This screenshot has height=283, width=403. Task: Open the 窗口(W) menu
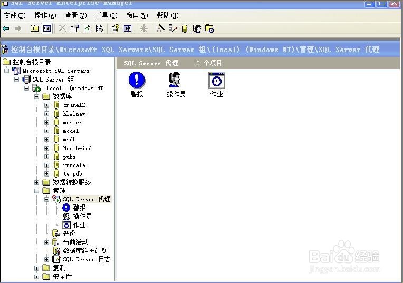[x=137, y=15]
